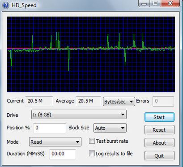183x167 pixels.
Task: Enable the Test burst rate checkbox
Action: [x=92, y=141]
